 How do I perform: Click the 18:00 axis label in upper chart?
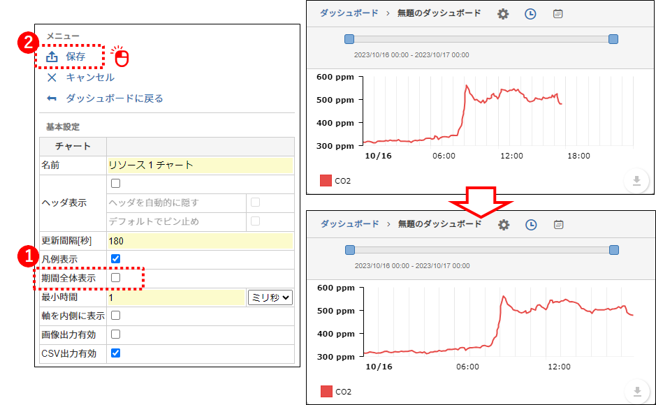(578, 156)
